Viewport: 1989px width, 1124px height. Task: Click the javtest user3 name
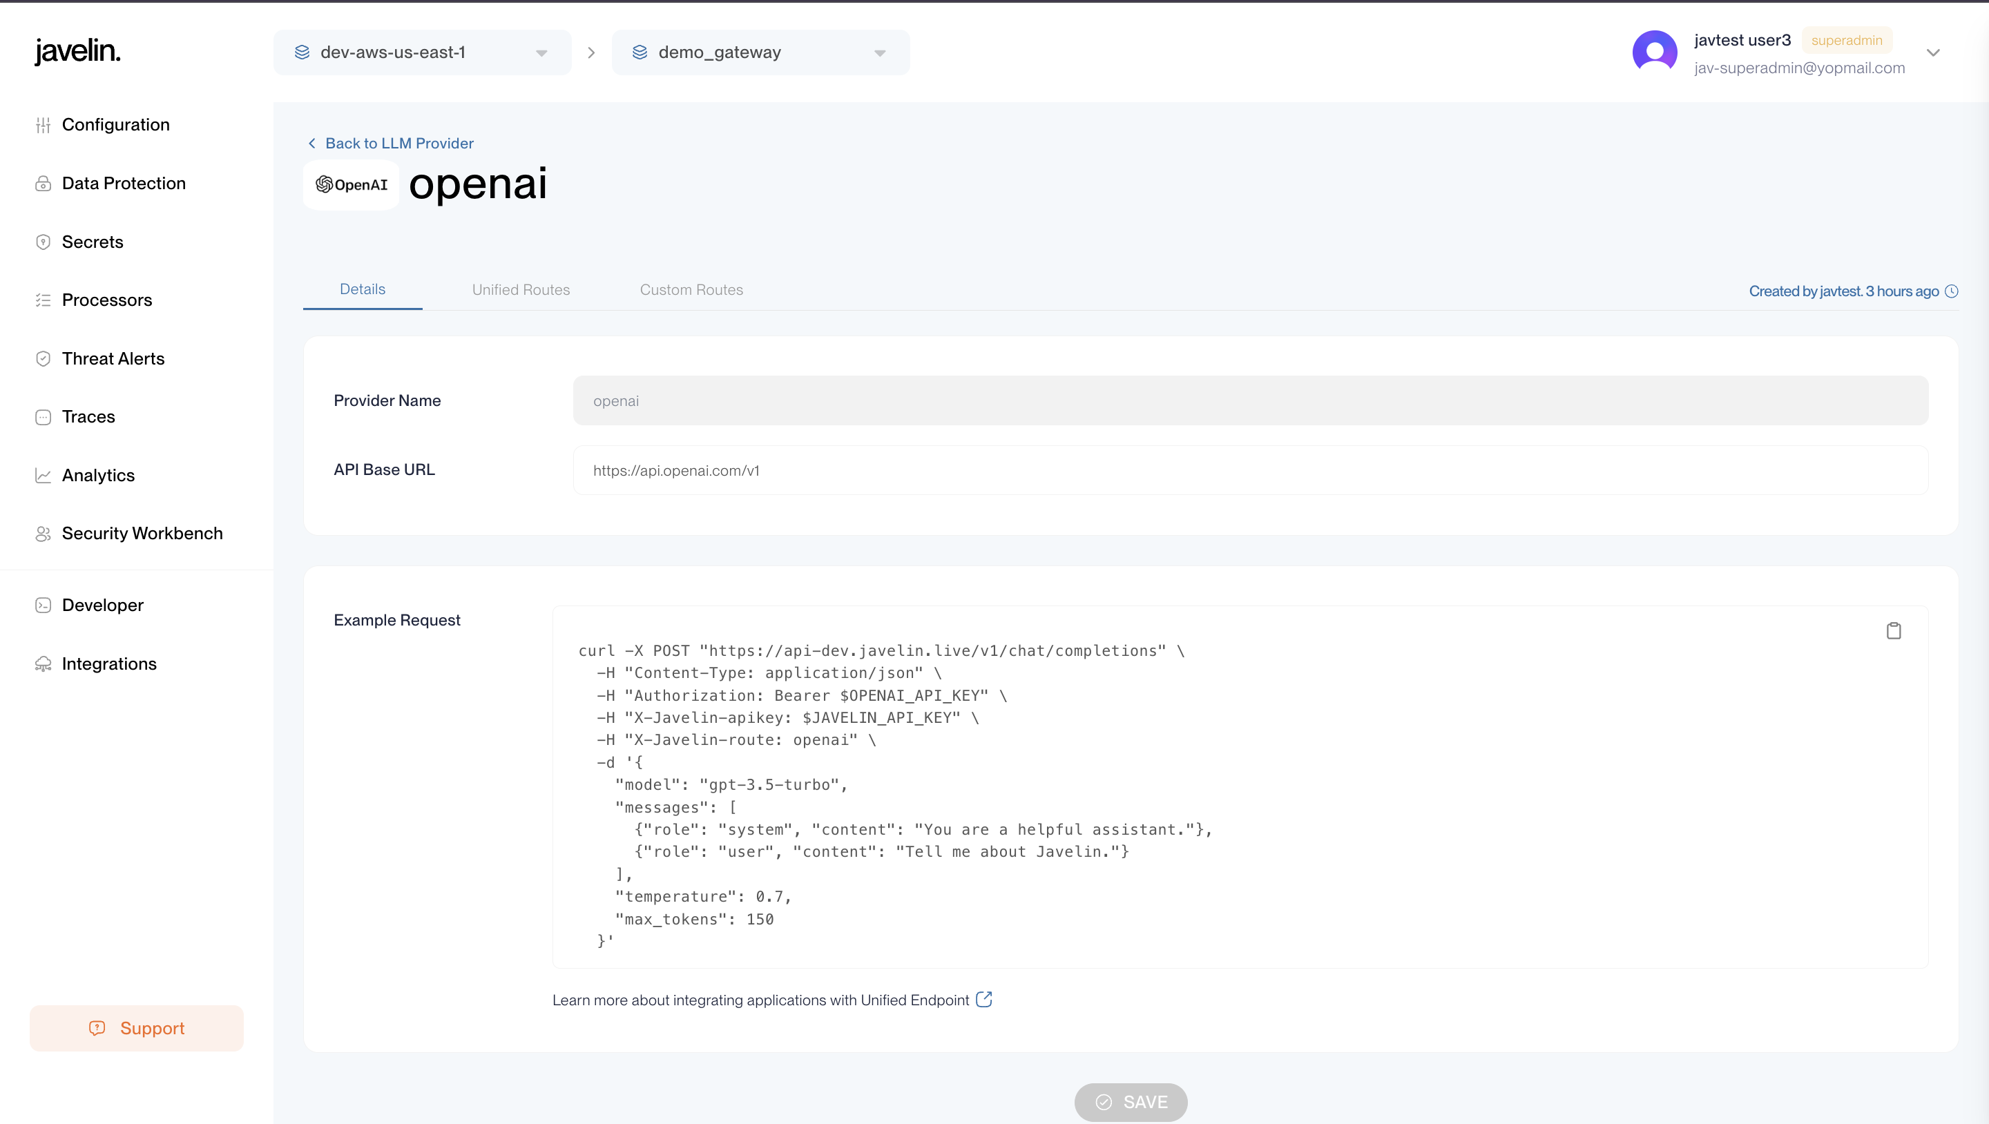(1742, 40)
